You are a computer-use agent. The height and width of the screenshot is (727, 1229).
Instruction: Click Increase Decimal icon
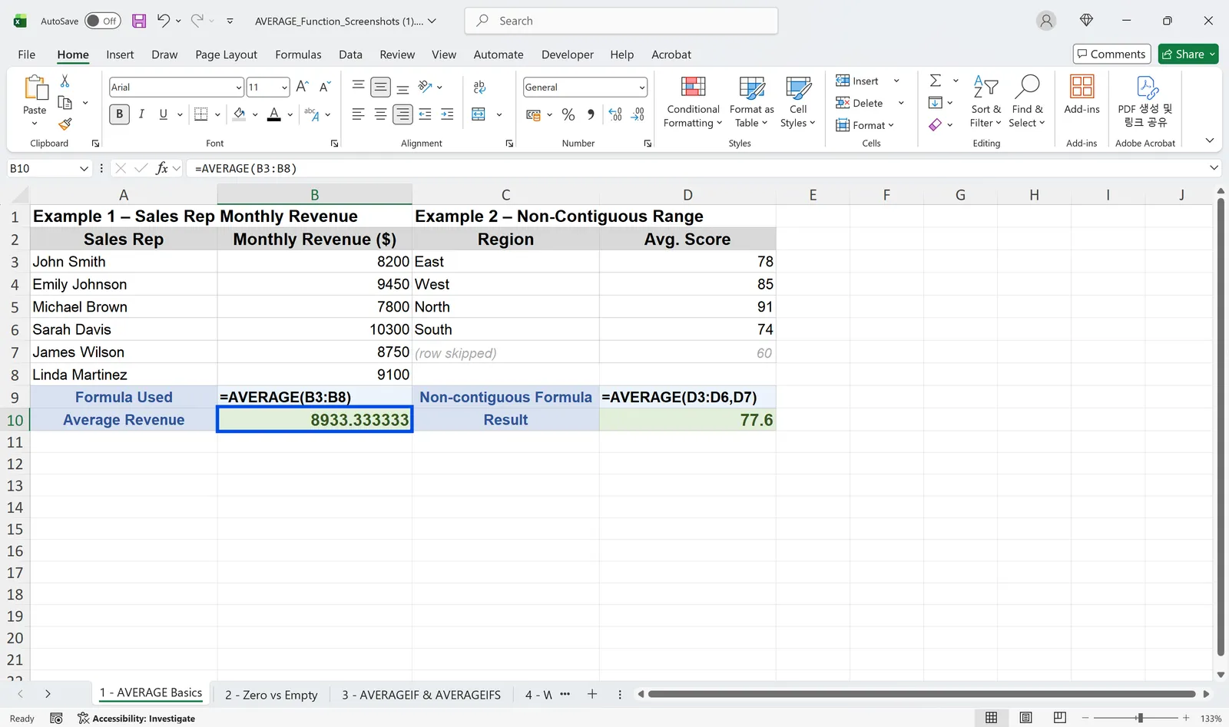click(x=615, y=114)
